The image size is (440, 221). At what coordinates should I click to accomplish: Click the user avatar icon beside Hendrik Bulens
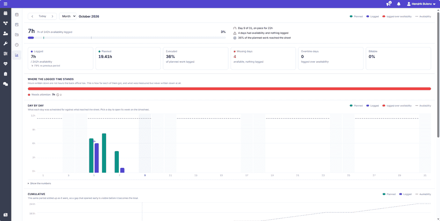(x=409, y=4)
